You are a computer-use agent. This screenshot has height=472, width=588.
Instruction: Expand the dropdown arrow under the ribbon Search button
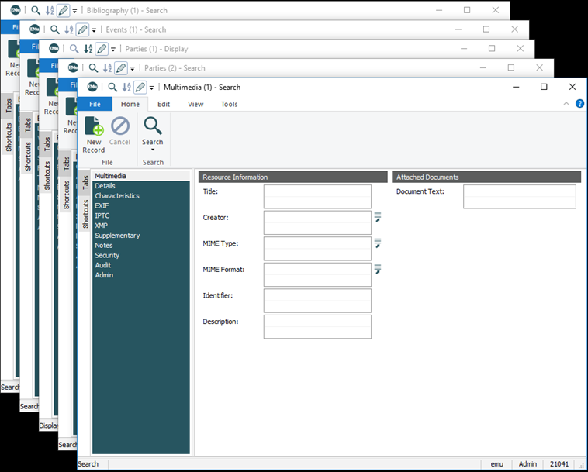(x=153, y=150)
